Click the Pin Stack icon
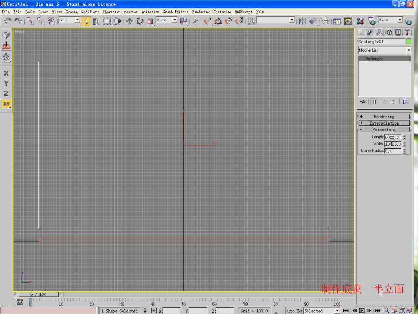Screen dimensions: 418x314 (x=363, y=102)
